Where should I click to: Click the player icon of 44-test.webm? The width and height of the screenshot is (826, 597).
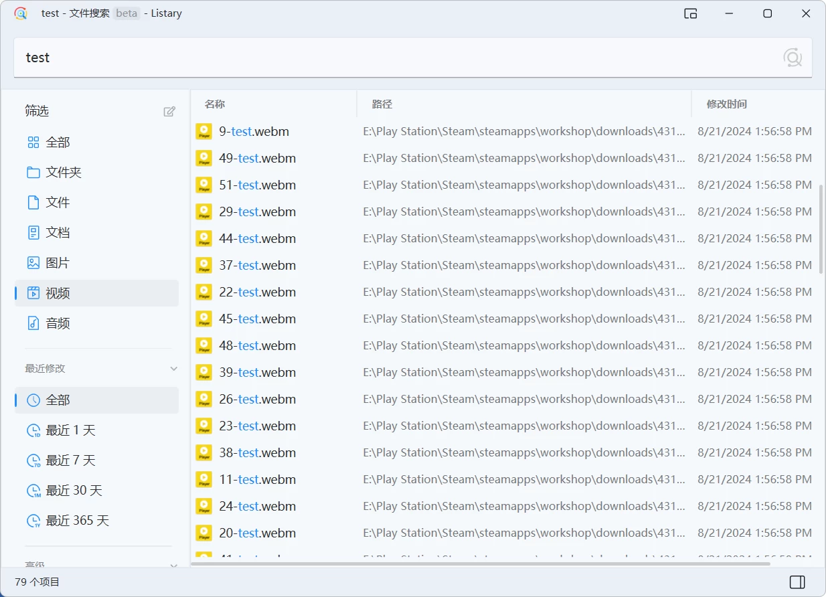pyautogui.click(x=204, y=238)
